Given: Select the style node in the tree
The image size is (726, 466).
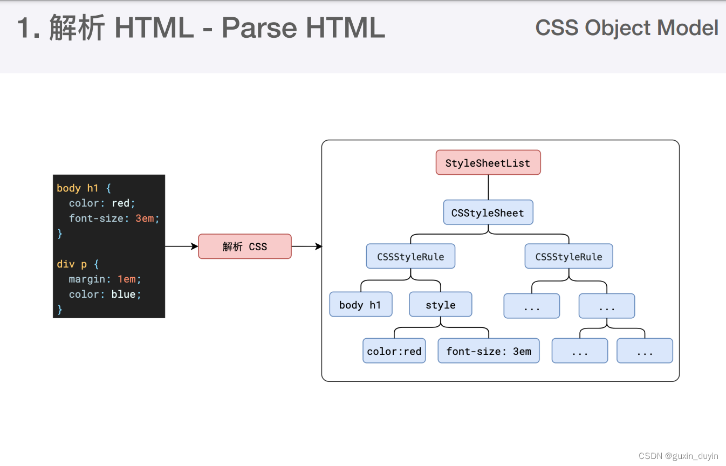Looking at the screenshot, I should 441,305.
